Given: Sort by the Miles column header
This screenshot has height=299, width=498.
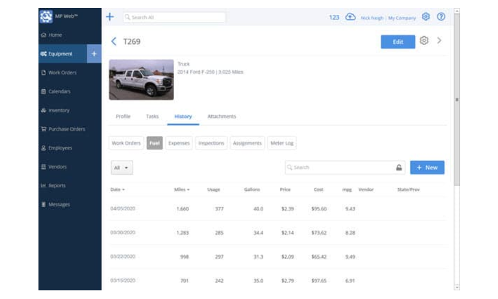Looking at the screenshot, I should coord(182,190).
